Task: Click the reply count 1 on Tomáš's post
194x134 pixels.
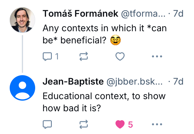Action: (57, 56)
